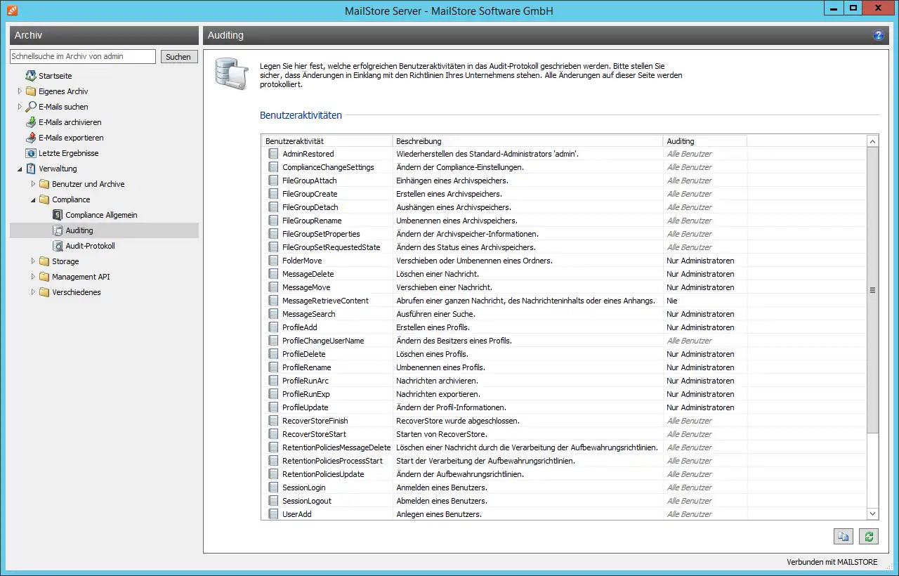Select the FileGroupSetRequestedState row
899x576 pixels.
tap(565, 247)
